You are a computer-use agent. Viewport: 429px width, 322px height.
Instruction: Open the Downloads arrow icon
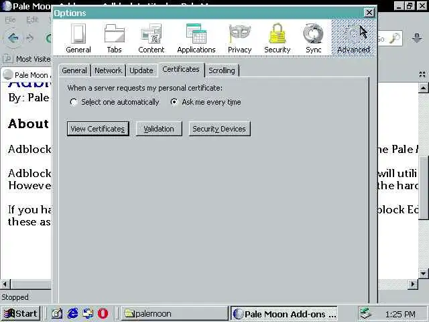point(417,38)
